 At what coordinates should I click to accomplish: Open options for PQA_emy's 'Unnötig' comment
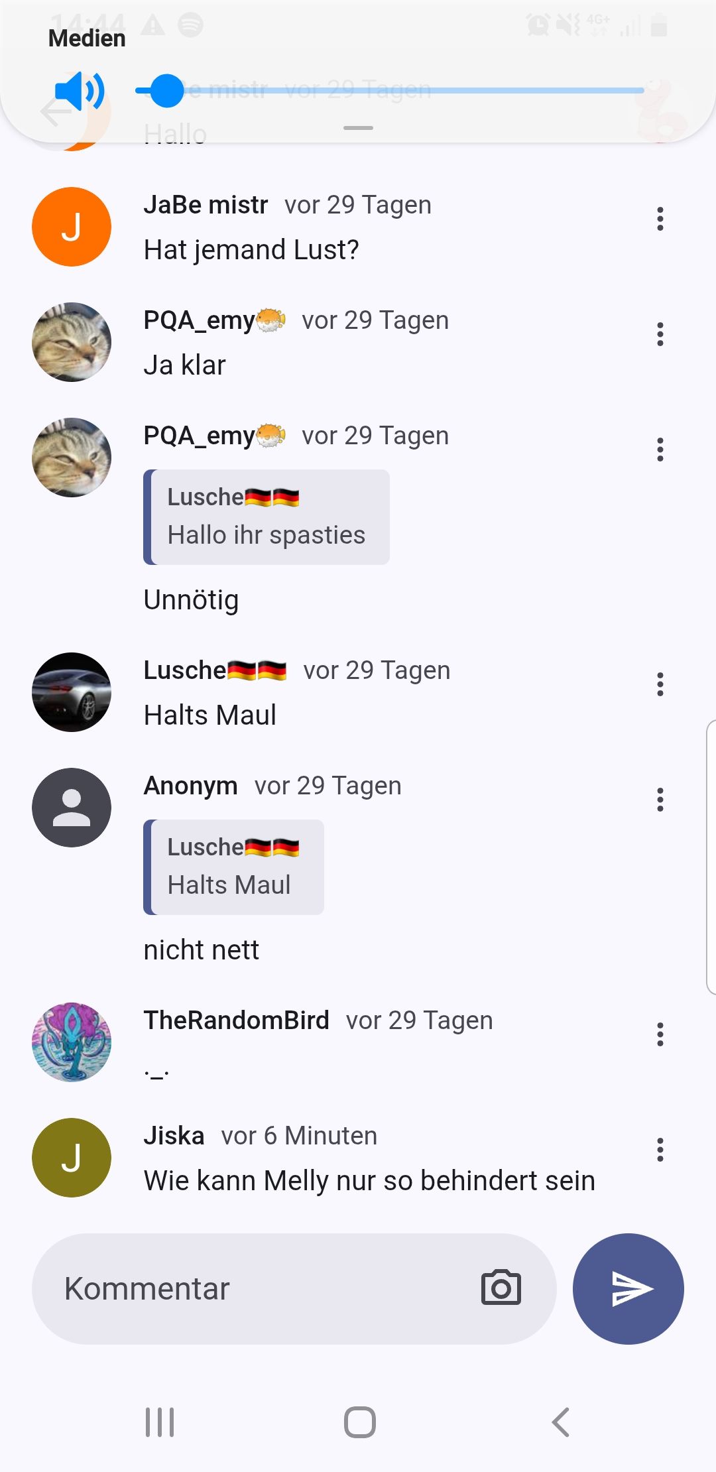pyautogui.click(x=660, y=450)
